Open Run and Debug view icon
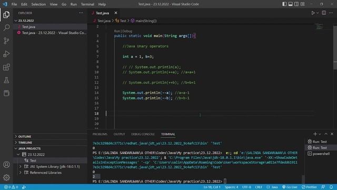The width and height of the screenshot is (337, 190). [x=6, y=54]
